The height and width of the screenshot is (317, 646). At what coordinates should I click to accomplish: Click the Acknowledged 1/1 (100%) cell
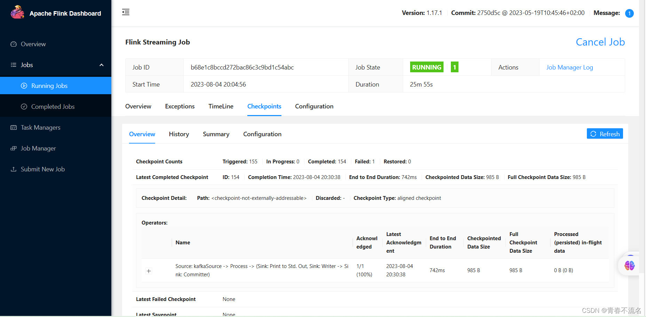pos(364,270)
